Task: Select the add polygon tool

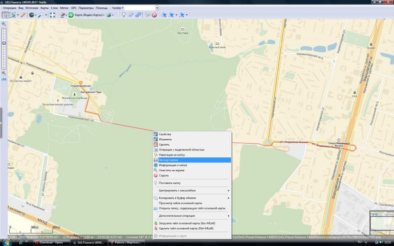Action: (138, 15)
